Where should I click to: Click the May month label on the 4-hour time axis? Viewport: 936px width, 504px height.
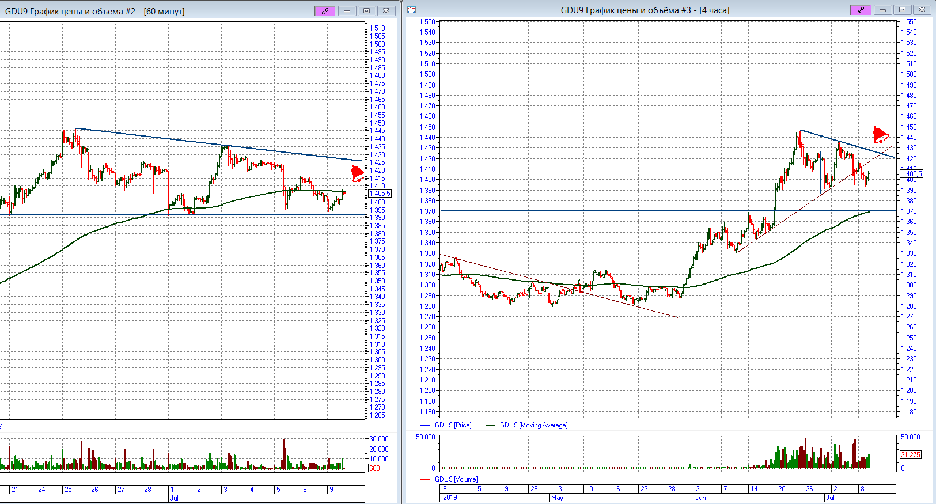click(556, 498)
